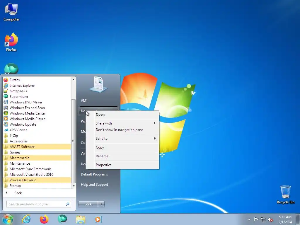
Task: Click the Windows Update icon
Action: (x=6, y=124)
